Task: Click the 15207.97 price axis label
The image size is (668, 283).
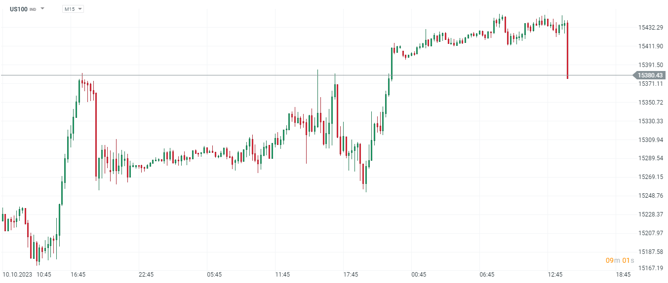Action: pyautogui.click(x=649, y=233)
